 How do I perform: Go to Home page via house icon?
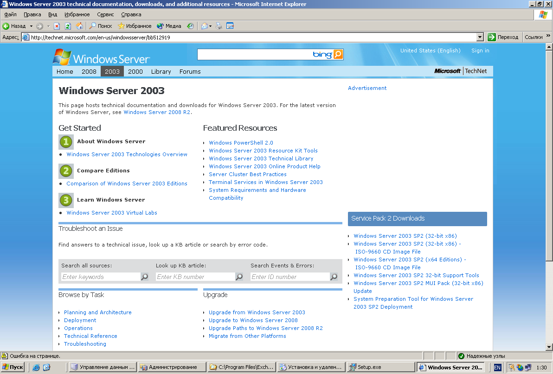coord(80,26)
